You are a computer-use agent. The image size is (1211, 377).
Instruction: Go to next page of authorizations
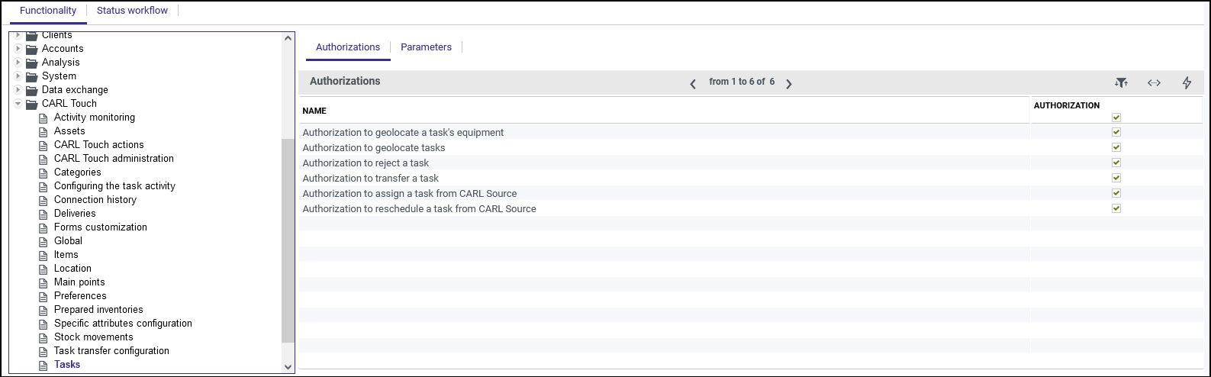[789, 84]
